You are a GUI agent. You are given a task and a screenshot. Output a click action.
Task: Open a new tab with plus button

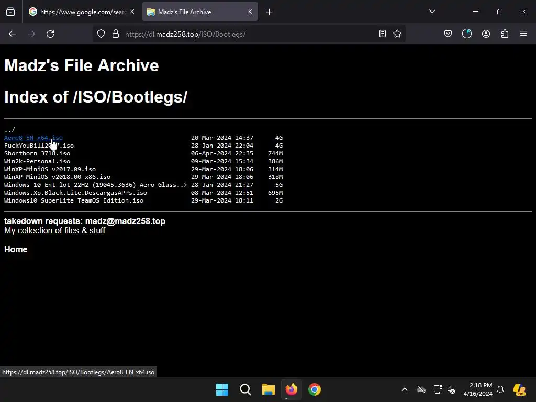270,12
